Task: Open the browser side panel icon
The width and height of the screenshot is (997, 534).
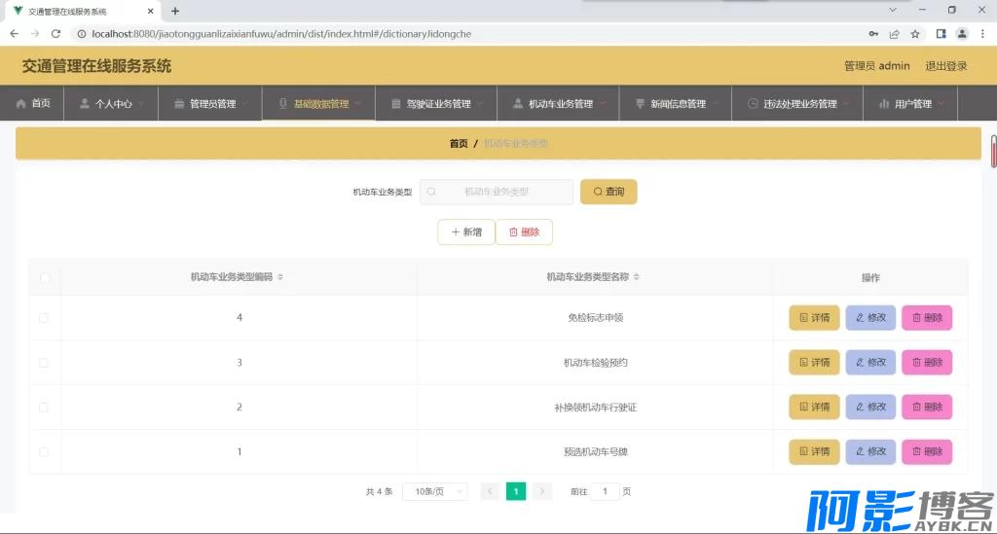Action: coord(942,34)
